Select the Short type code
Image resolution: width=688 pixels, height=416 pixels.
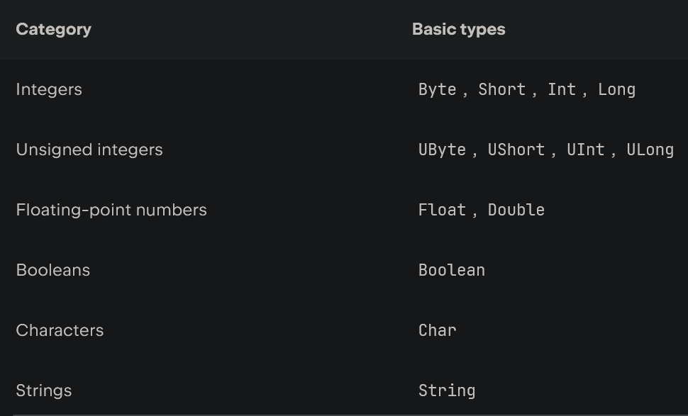click(x=501, y=89)
